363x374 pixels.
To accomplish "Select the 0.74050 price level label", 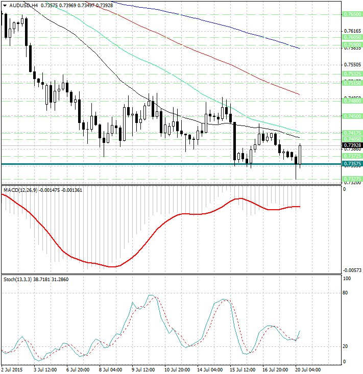I will click(x=352, y=139).
